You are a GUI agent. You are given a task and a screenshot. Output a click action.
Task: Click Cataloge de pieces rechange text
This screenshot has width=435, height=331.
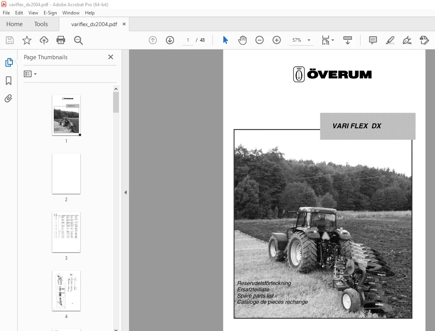tap(272, 302)
